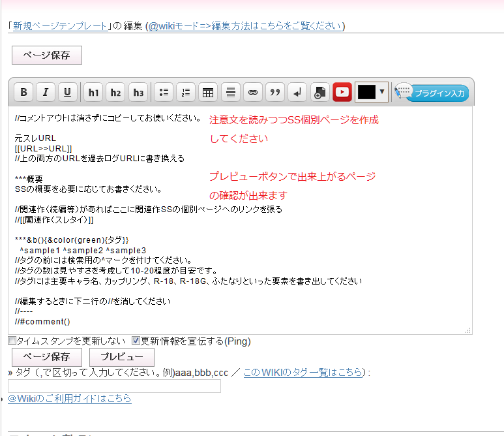Apply italic formatting
Image resolution: width=504 pixels, height=436 pixels.
pyautogui.click(x=46, y=92)
